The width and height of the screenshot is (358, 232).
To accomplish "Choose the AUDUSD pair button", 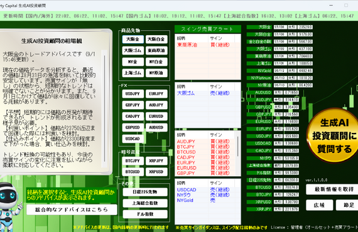I will click(x=156, y=127).
